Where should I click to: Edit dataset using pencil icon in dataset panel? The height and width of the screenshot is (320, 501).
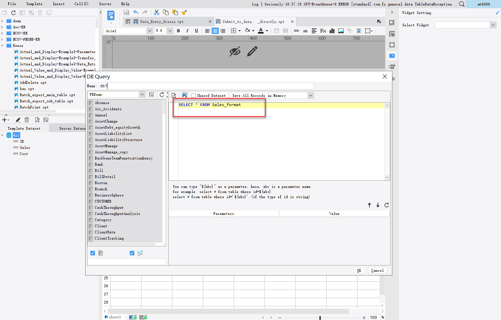18,120
